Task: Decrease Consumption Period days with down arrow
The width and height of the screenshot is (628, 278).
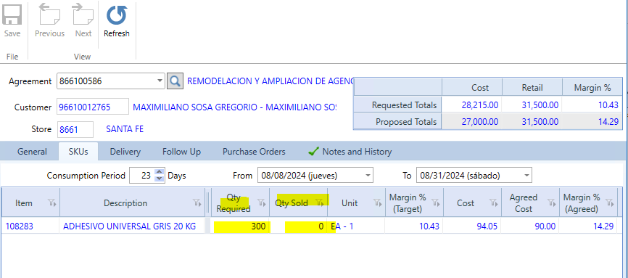Action: coord(160,179)
